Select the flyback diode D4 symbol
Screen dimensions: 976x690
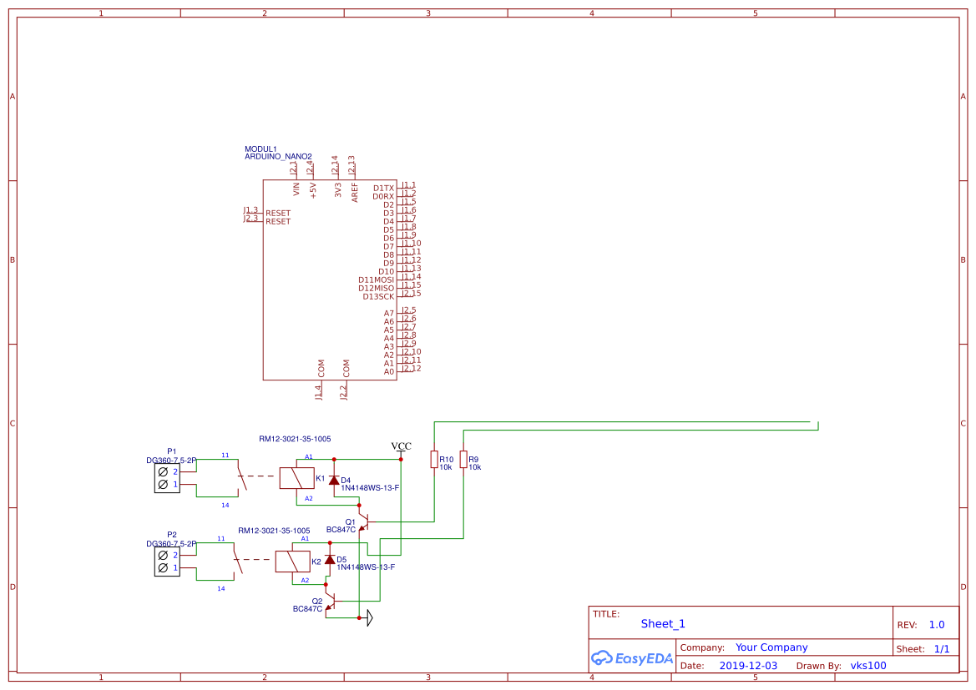[x=336, y=479]
